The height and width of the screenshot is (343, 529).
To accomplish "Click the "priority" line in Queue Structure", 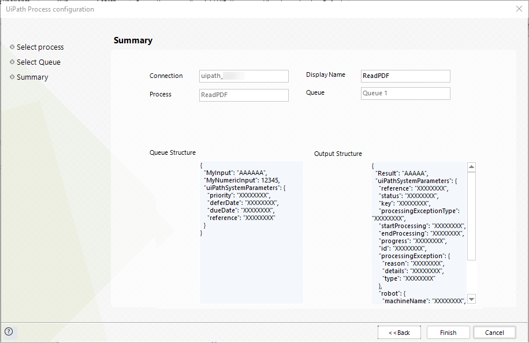I will (x=239, y=195).
